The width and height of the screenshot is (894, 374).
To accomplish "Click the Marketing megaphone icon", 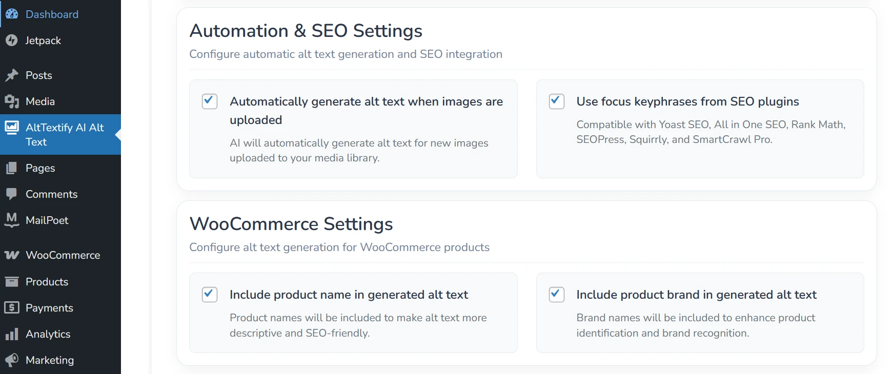I will pyautogui.click(x=12, y=360).
